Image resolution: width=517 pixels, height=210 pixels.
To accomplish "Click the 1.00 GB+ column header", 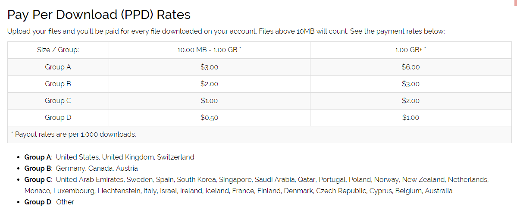I will (410, 50).
